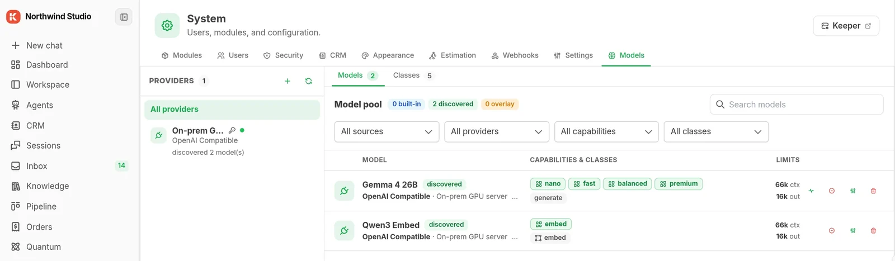This screenshot has width=895, height=261.
Task: Click the System gear icon in header
Action: tap(167, 26)
